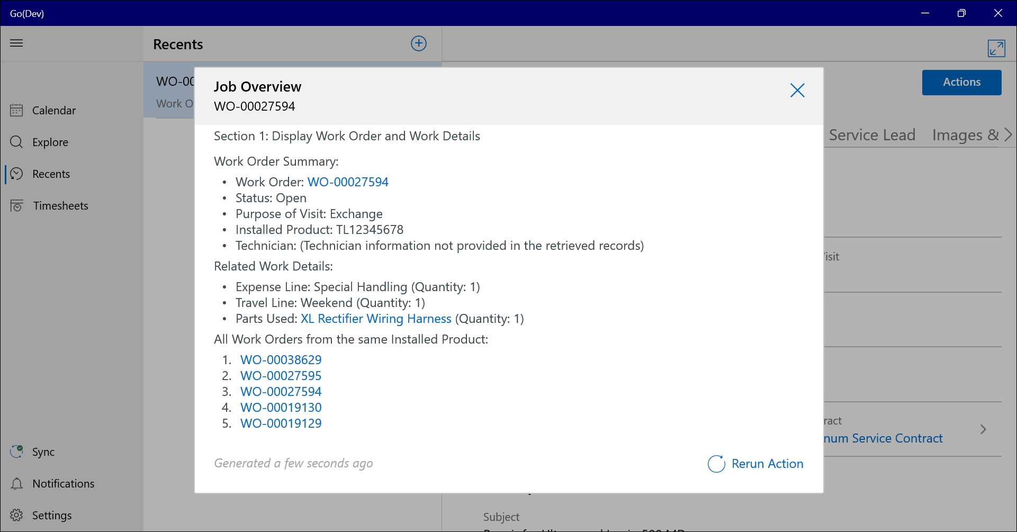This screenshot has width=1017, height=532.
Task: Close the Job Overview dialog
Action: point(797,90)
